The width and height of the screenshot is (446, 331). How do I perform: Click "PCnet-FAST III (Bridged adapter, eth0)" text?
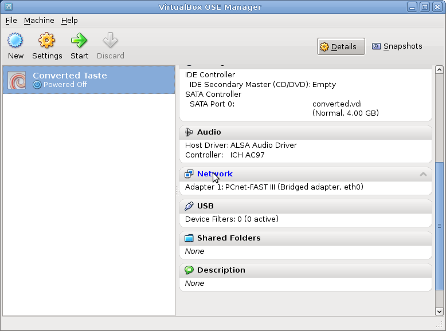(294, 187)
